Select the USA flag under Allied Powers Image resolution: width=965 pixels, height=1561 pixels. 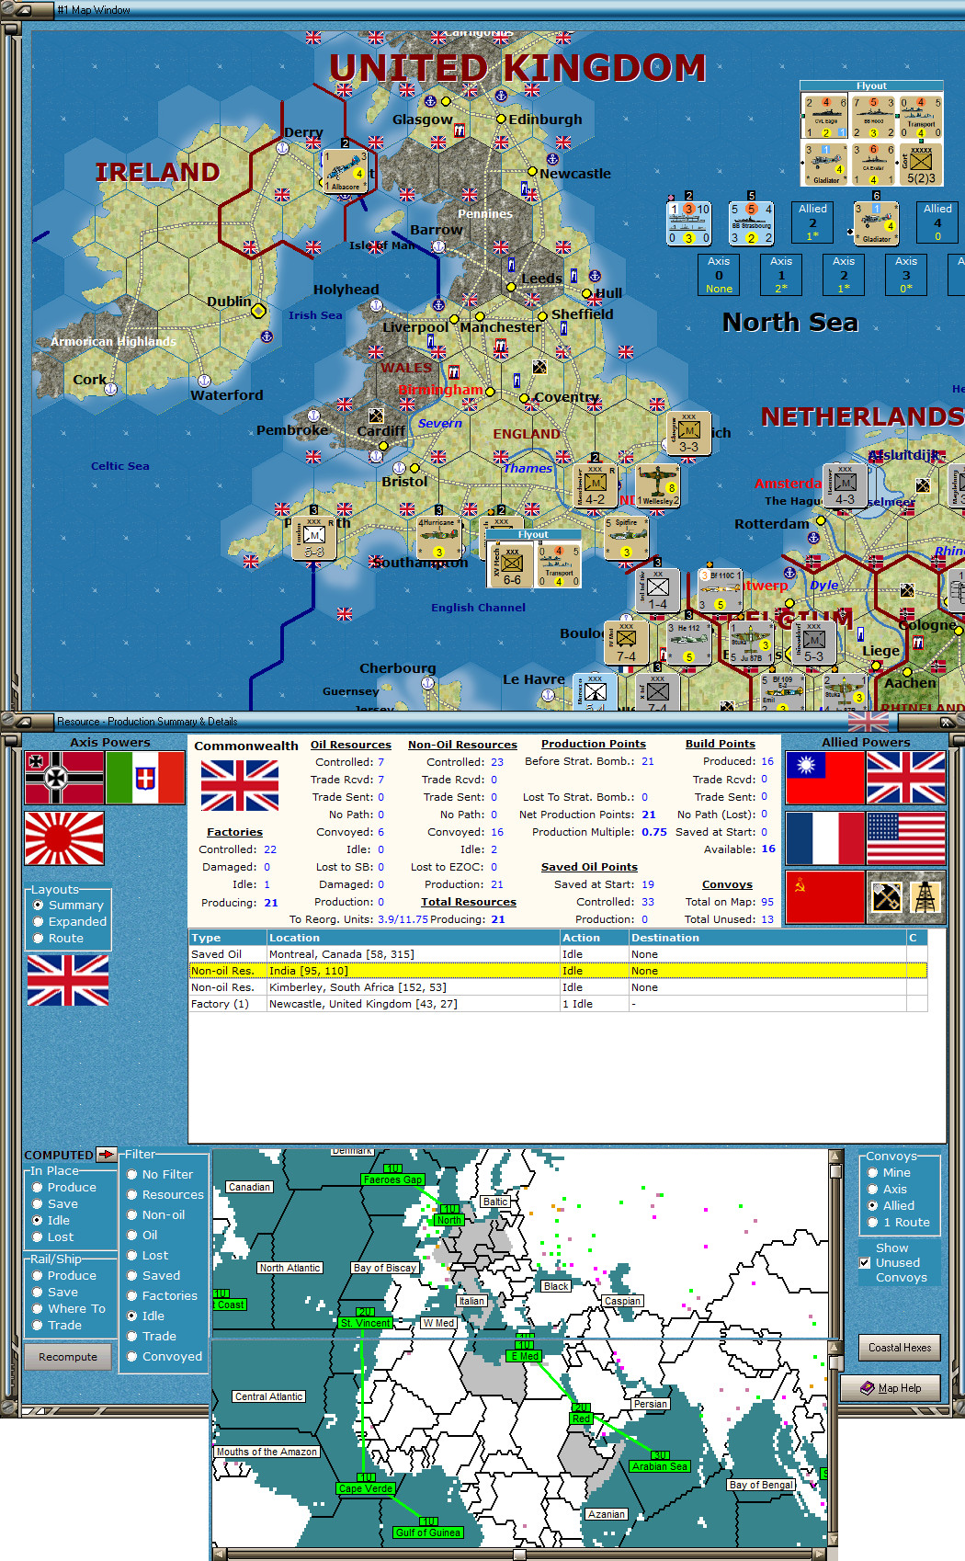click(906, 837)
